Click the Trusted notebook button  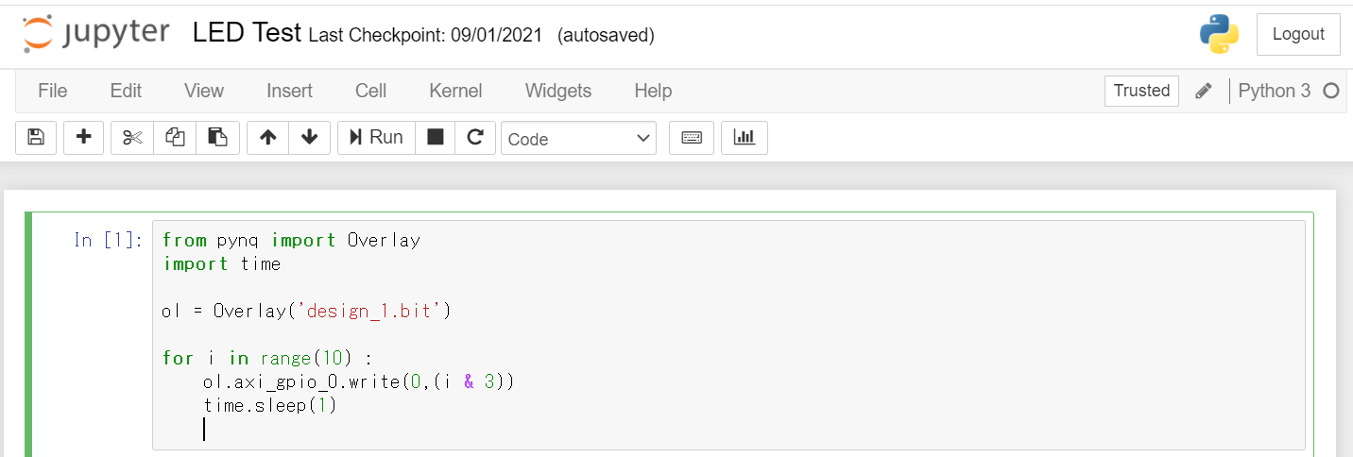coord(1141,91)
